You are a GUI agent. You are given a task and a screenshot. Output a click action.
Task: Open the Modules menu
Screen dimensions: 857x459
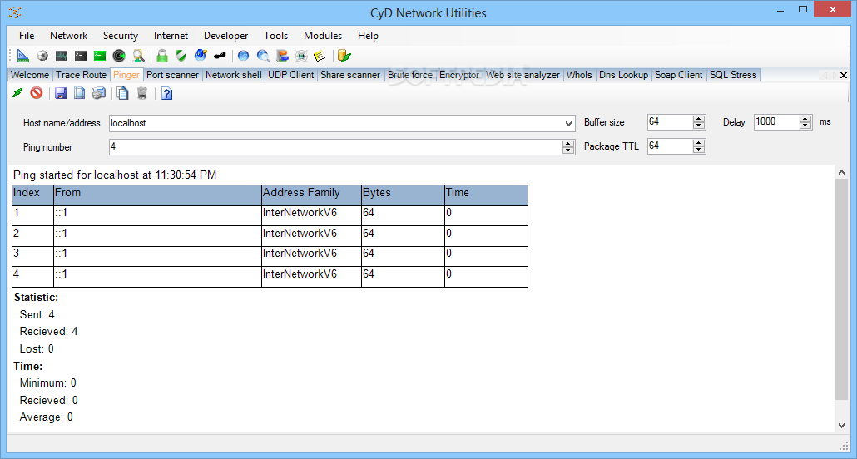click(x=323, y=36)
